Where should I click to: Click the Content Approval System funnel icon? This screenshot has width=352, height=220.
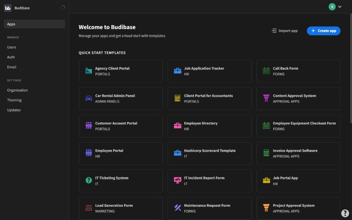click(x=266, y=98)
